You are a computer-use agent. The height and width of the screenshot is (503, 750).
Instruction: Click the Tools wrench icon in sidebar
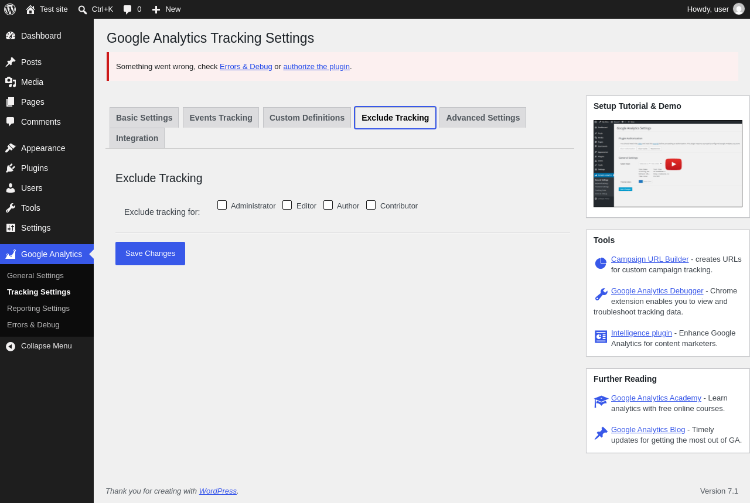pyautogui.click(x=11, y=208)
